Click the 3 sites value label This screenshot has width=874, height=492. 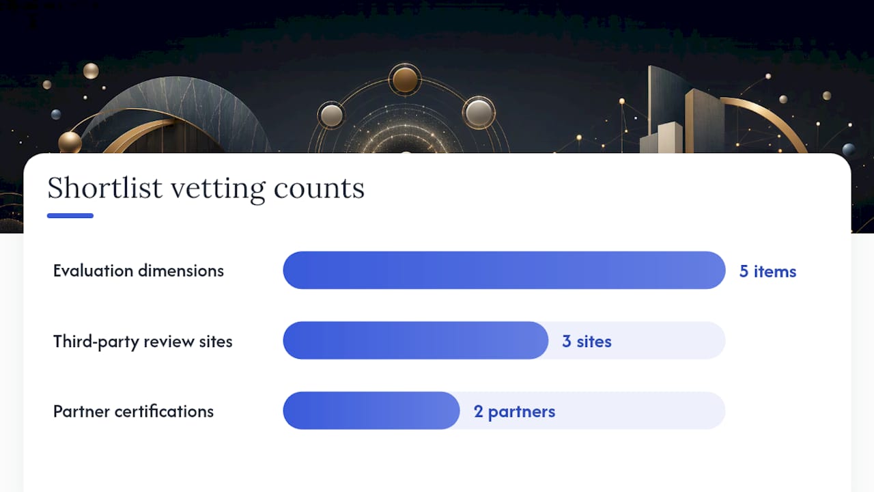pos(587,342)
